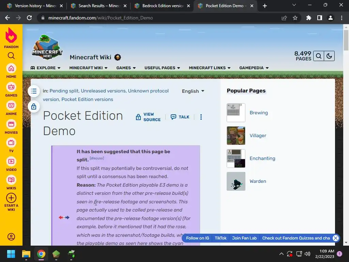Click browser back arrow

point(7,18)
